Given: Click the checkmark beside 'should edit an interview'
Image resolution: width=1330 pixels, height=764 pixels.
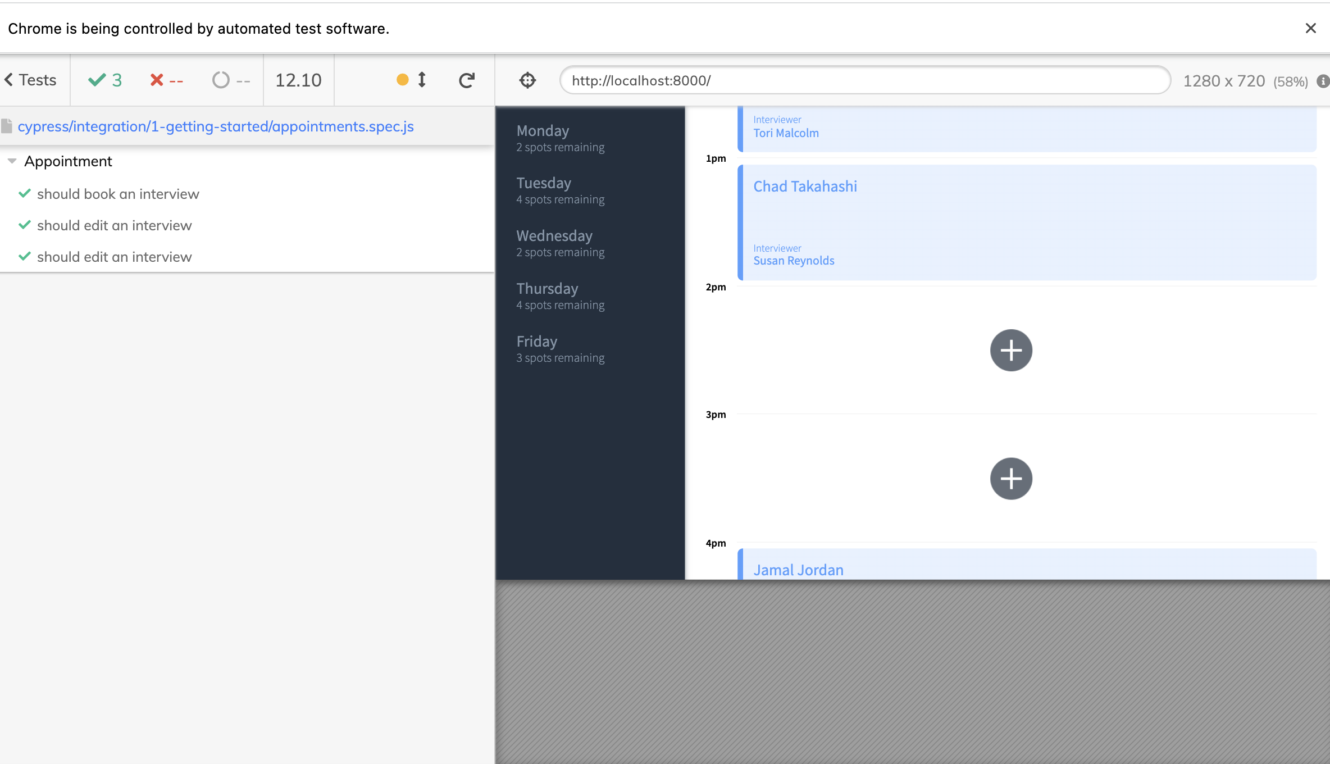Looking at the screenshot, I should coord(24,225).
